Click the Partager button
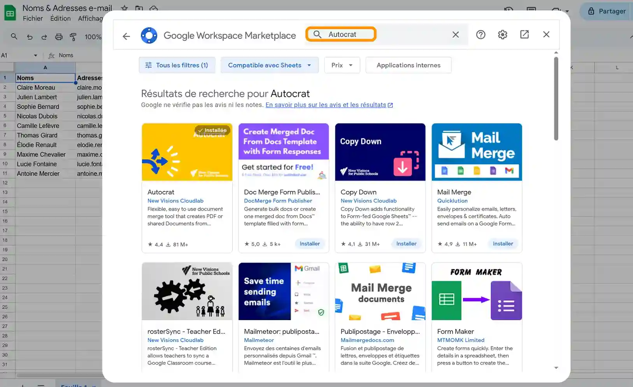Image resolution: width=633 pixels, height=387 pixels. pyautogui.click(x=606, y=11)
